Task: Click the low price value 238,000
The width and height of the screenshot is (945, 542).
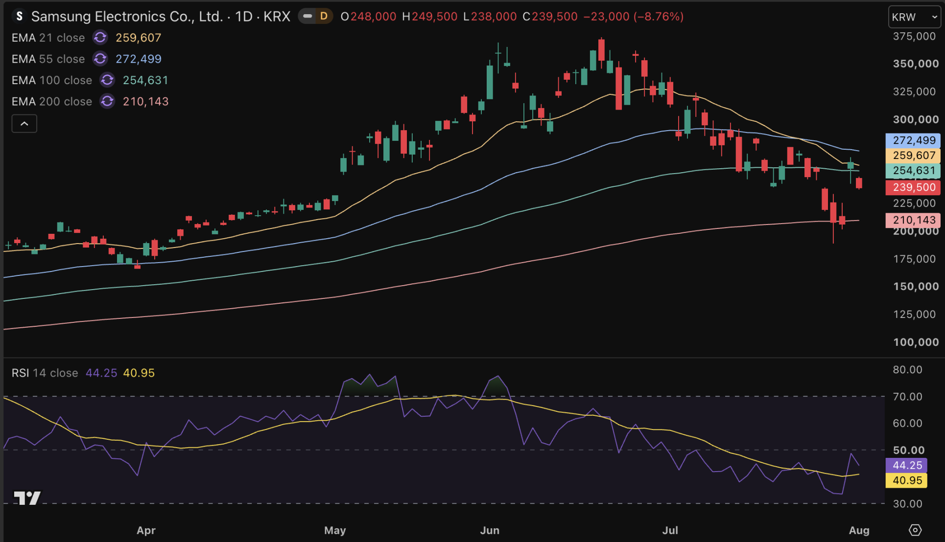Action: click(x=494, y=16)
